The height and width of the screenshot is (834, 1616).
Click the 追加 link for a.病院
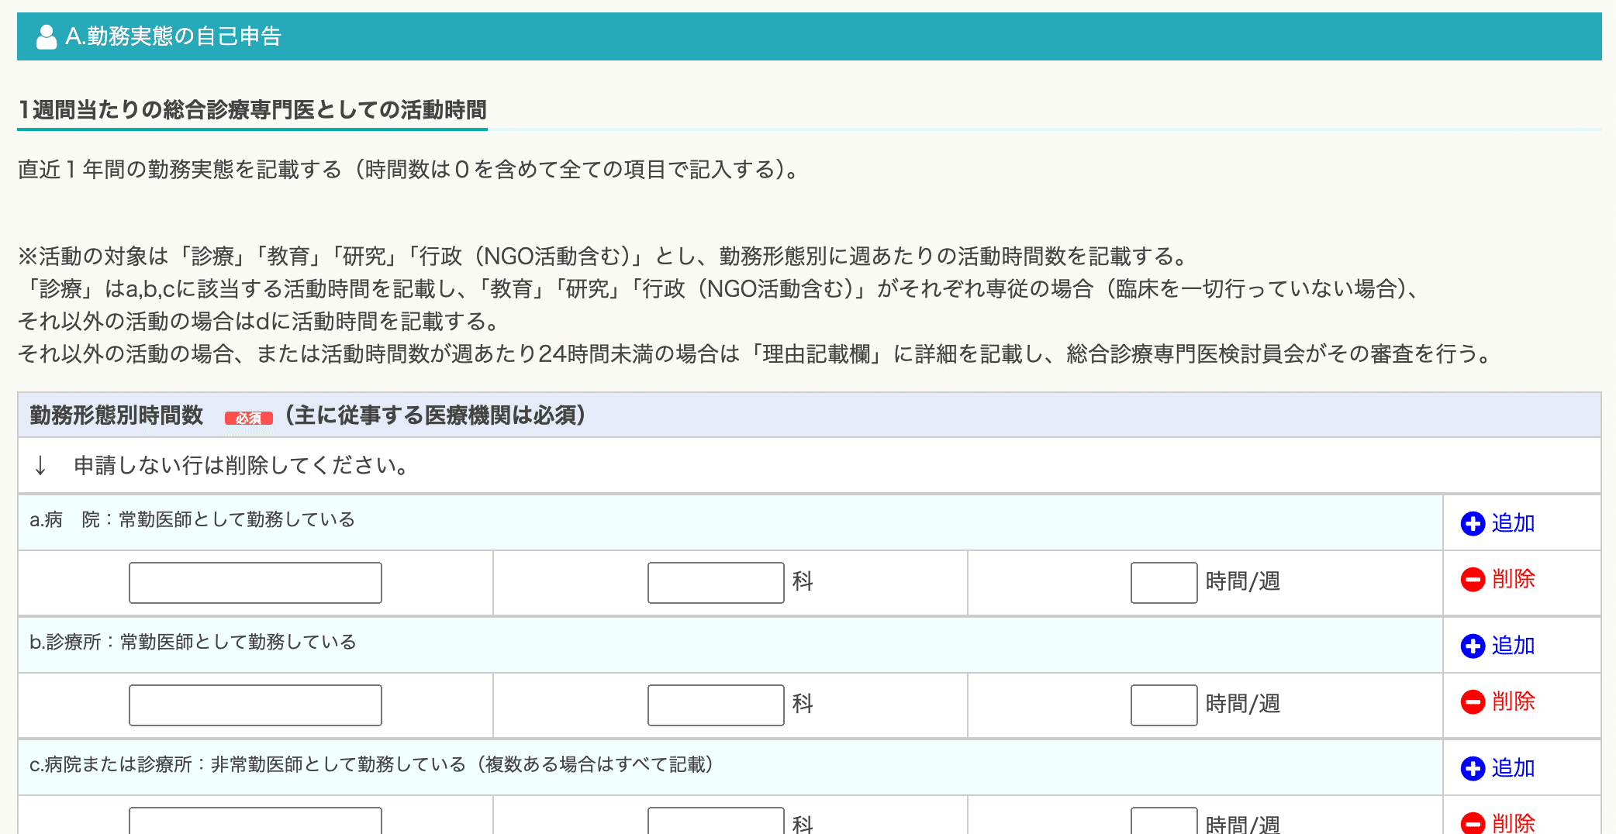[x=1513, y=523]
